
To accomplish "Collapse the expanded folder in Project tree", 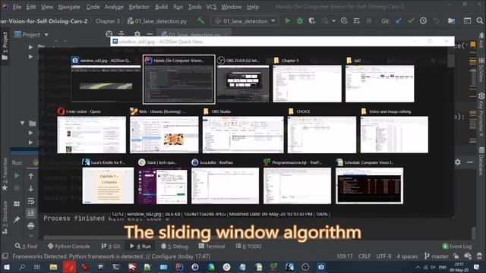I will [x=22, y=123].
